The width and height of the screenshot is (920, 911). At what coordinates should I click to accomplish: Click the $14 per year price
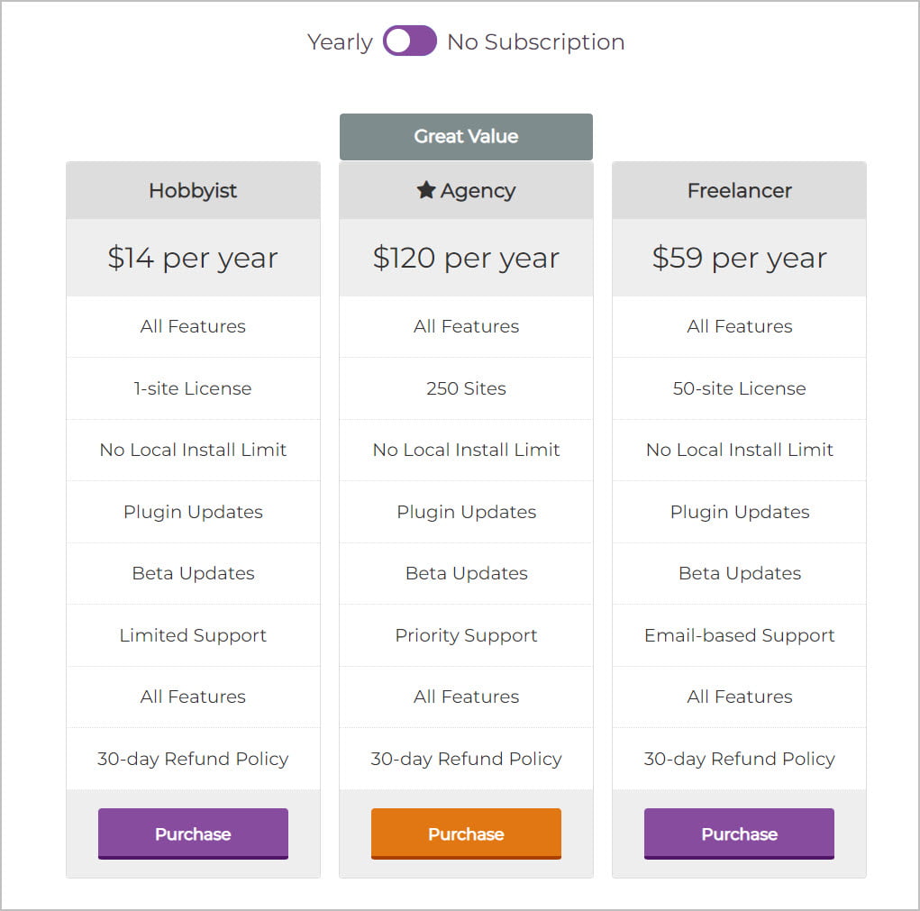click(193, 258)
